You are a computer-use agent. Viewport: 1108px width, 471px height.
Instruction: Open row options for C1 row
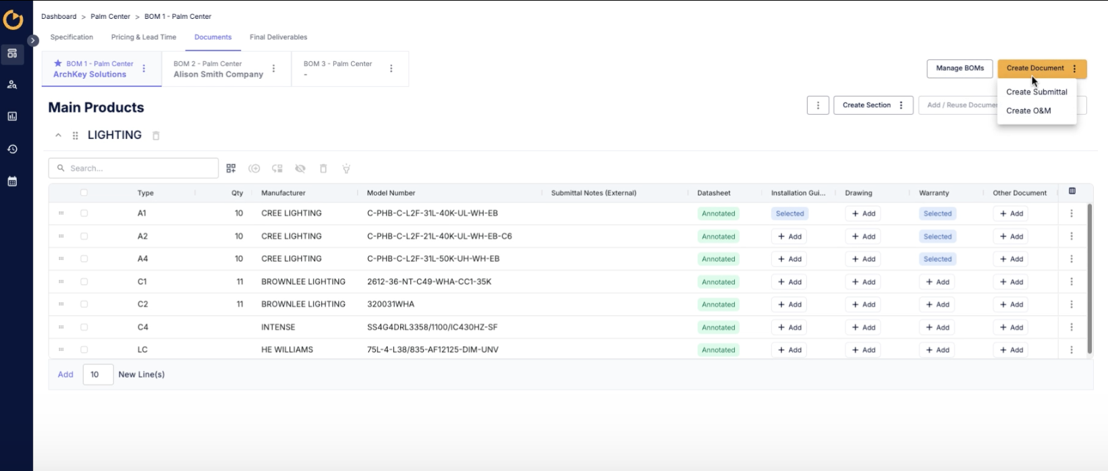(1072, 282)
